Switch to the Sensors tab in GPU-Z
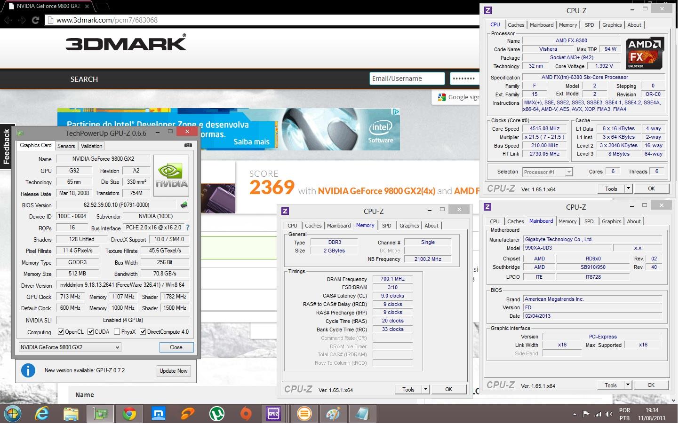Viewport: 679px width, 424px height. pos(66,146)
